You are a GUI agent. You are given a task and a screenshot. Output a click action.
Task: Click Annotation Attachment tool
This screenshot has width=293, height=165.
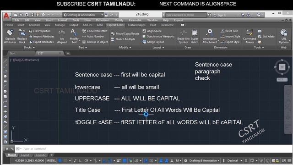coord(210,37)
